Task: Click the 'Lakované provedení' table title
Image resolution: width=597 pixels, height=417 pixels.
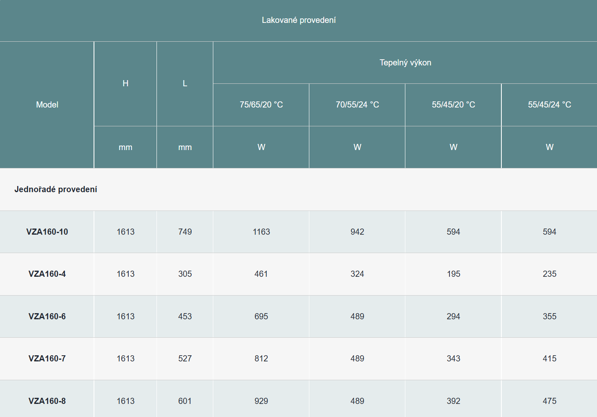Action: click(298, 20)
